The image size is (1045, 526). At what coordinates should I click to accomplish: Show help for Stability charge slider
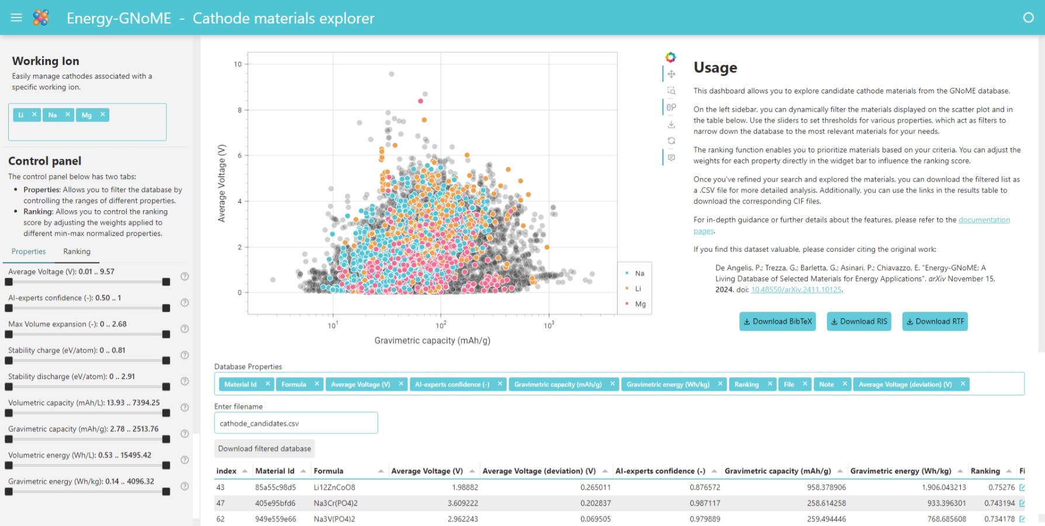185,355
